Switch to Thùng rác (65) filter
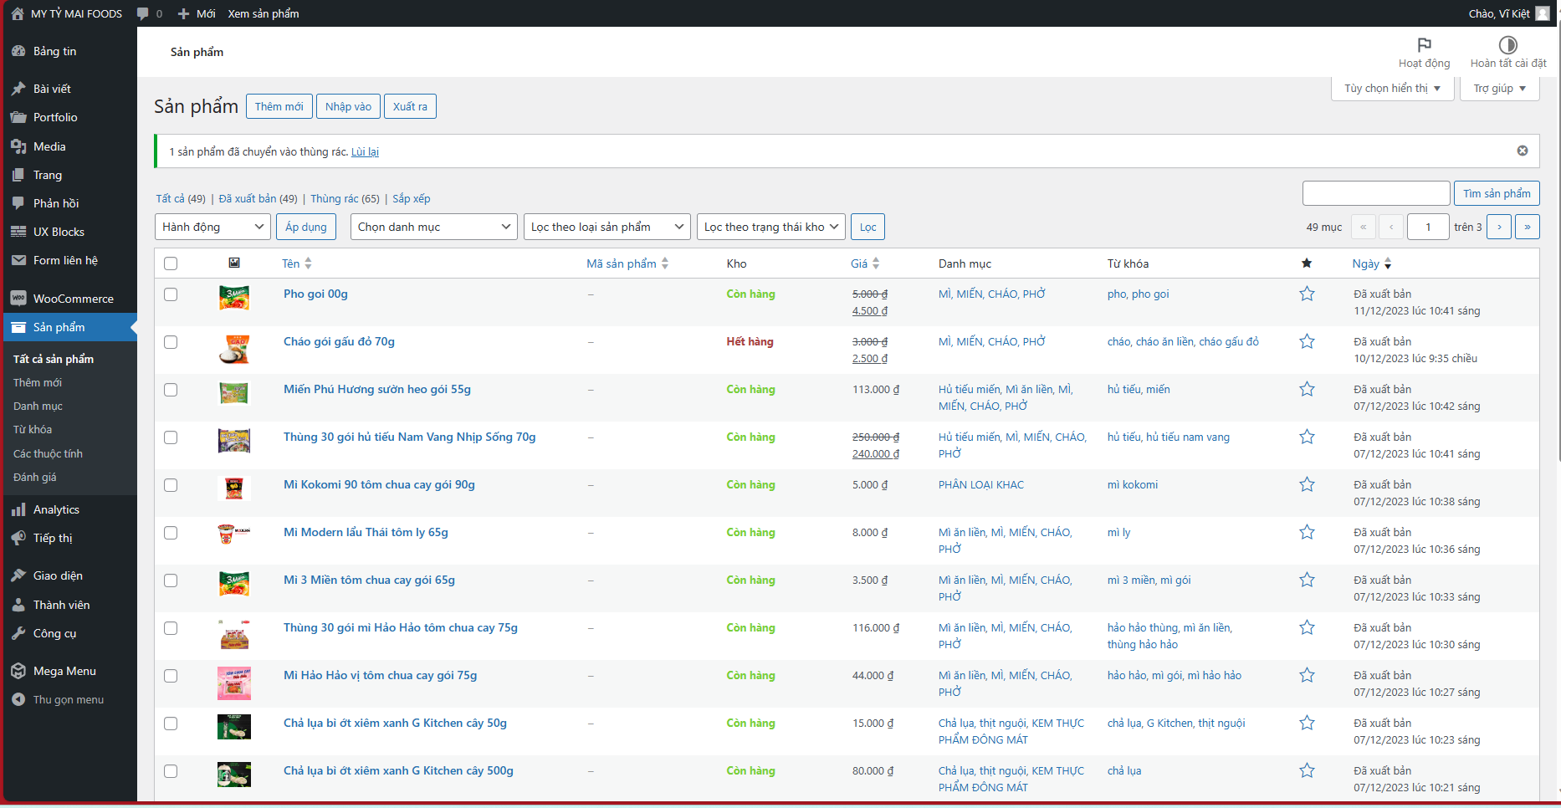Viewport: 1561px width, 808px height. pyautogui.click(x=345, y=198)
